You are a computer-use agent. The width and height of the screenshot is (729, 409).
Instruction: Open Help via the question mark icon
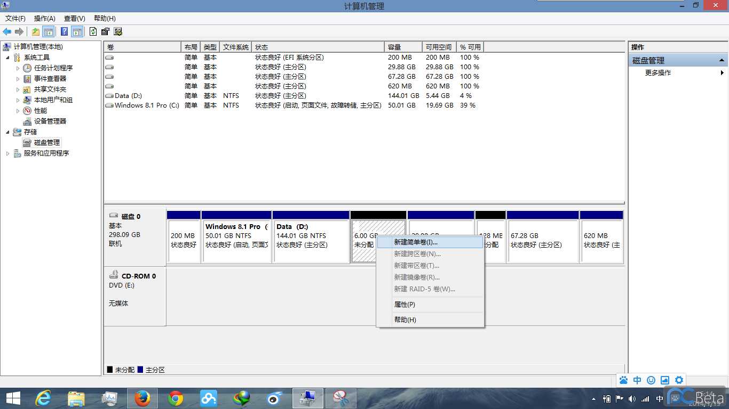click(64, 32)
